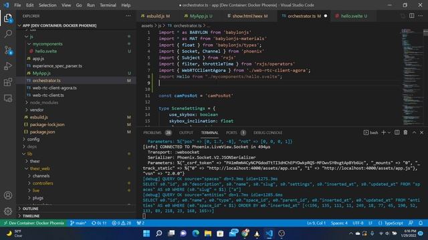Open hello.svelte in file tree
This screenshot has width=428, height=240.
[x=46, y=51]
